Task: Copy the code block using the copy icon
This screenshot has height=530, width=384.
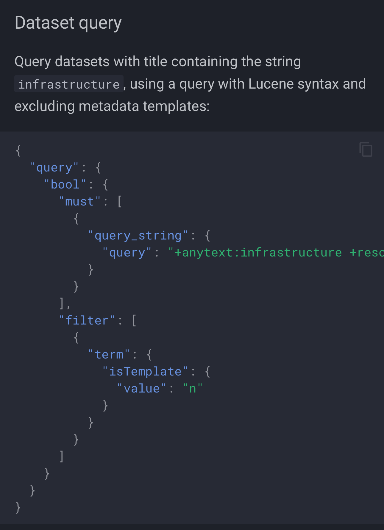Action: [x=366, y=149]
